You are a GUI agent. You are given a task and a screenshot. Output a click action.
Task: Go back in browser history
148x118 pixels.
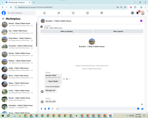pyautogui.click(x=3, y=7)
